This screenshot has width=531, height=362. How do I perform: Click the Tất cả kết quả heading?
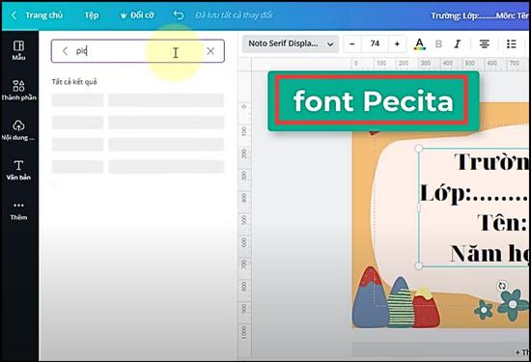(74, 82)
